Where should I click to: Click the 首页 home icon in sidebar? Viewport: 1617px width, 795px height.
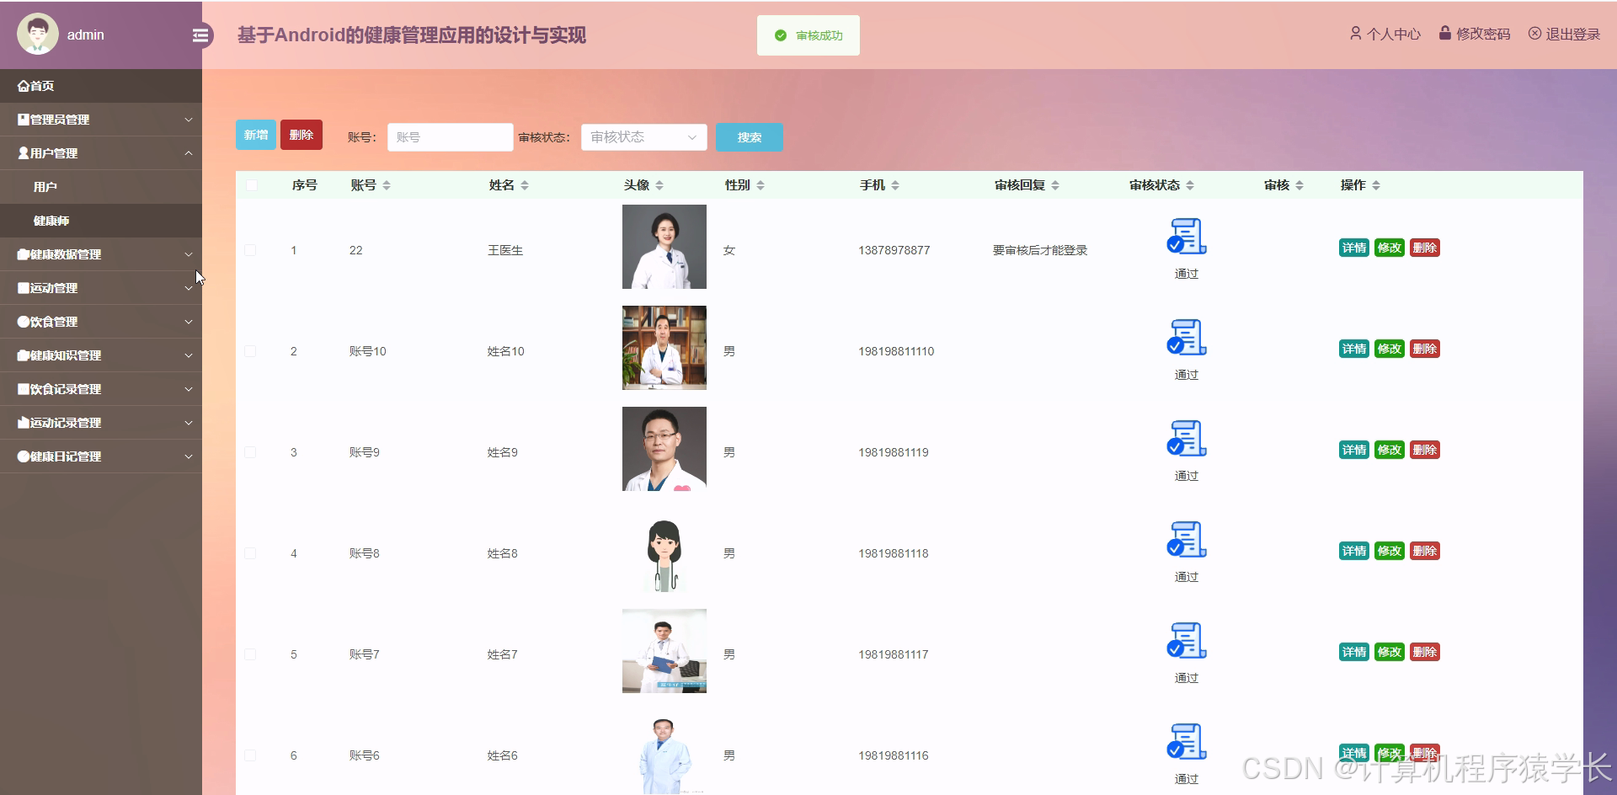pyautogui.click(x=23, y=85)
